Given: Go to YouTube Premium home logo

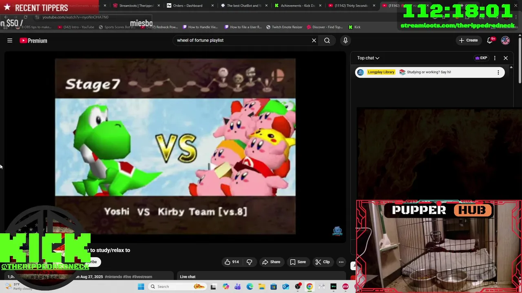Looking at the screenshot, I should click(33, 40).
